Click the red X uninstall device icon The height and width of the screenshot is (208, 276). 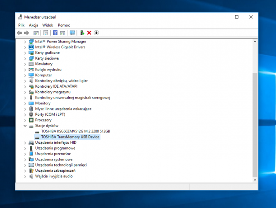point(89,33)
